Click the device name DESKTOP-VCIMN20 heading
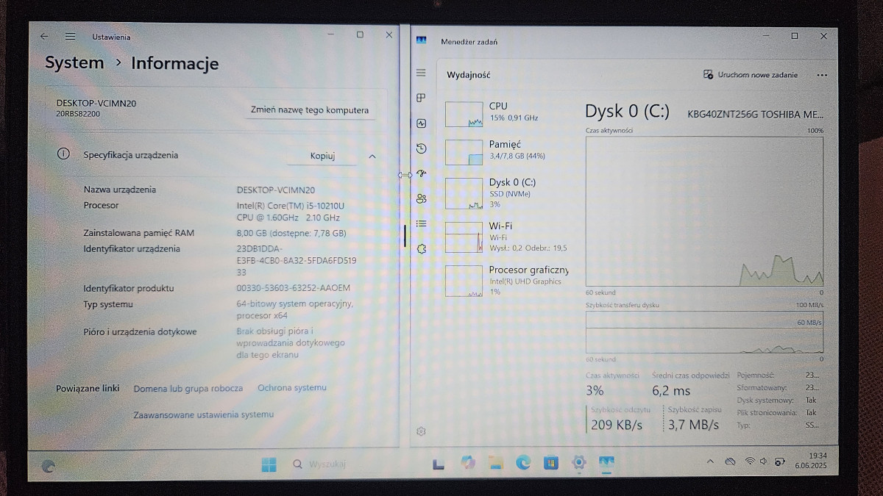Viewport: 883px width, 496px height. tap(96, 104)
